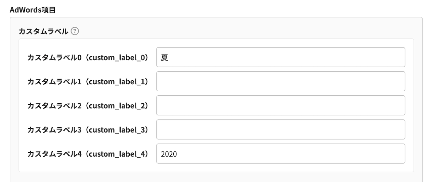Click the カスタムラベル group heading text
This screenshot has height=182, width=430.
point(44,31)
